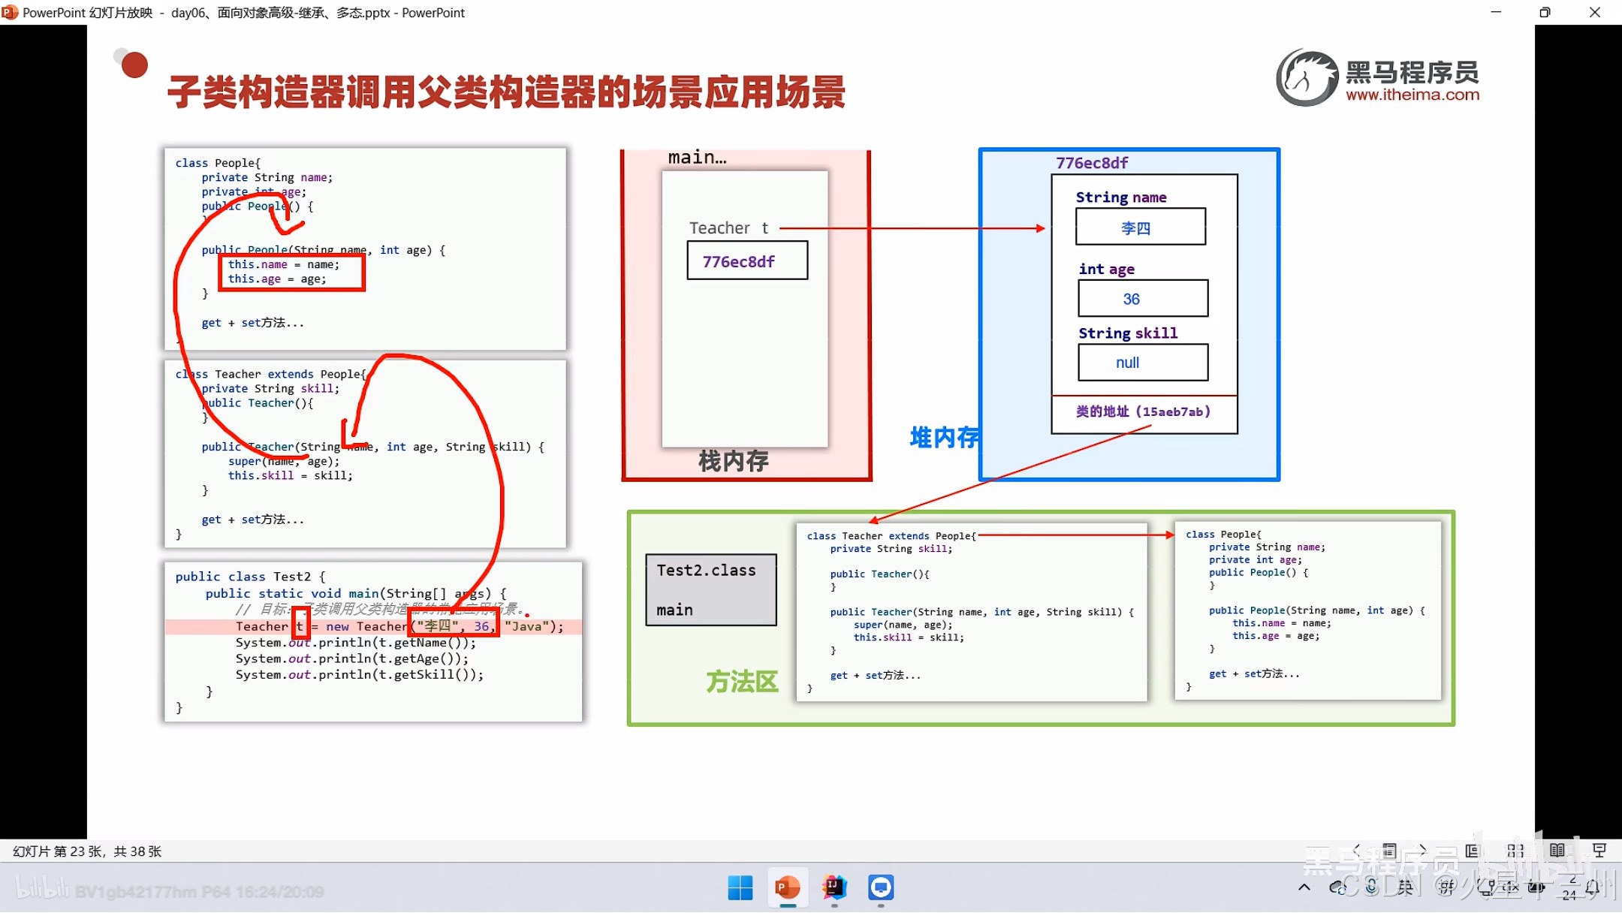The height and width of the screenshot is (913, 1622).
Task: Select the PowerPoint title bar app menu
Action: tap(10, 13)
